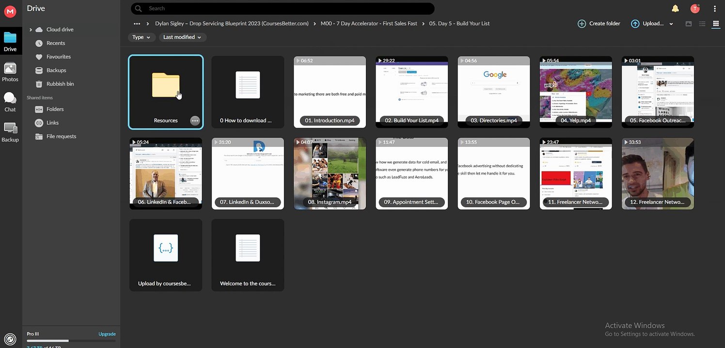
Task: Select Welcome to the course text file
Action: coord(248,255)
